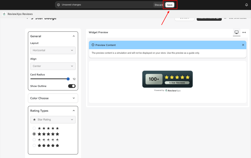
Task: Click the Preview Content info icon
Action: [x=93, y=45]
